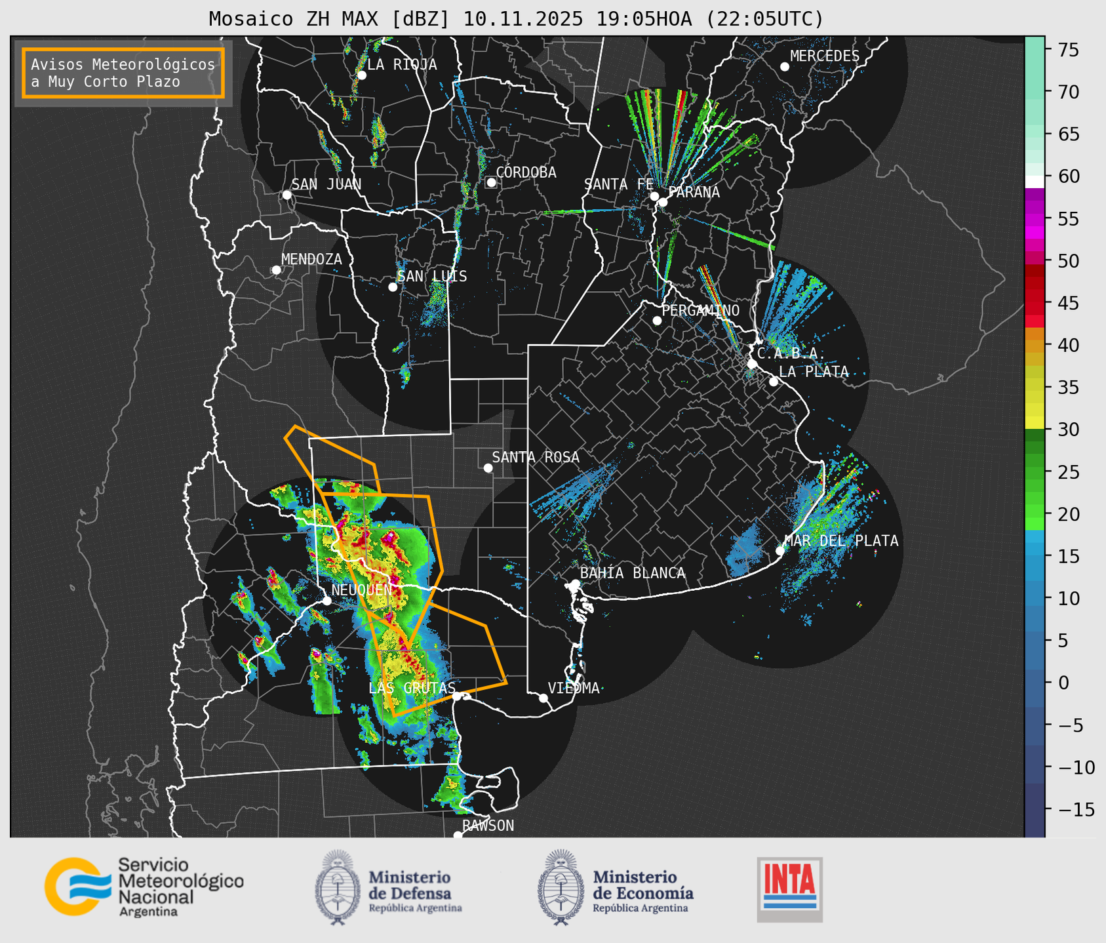
Task: Select the LAS GRUTAS city label
Action: (412, 689)
